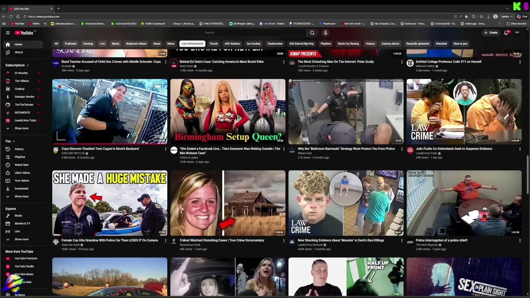Open Audit the Audit channel link

coord(70,245)
